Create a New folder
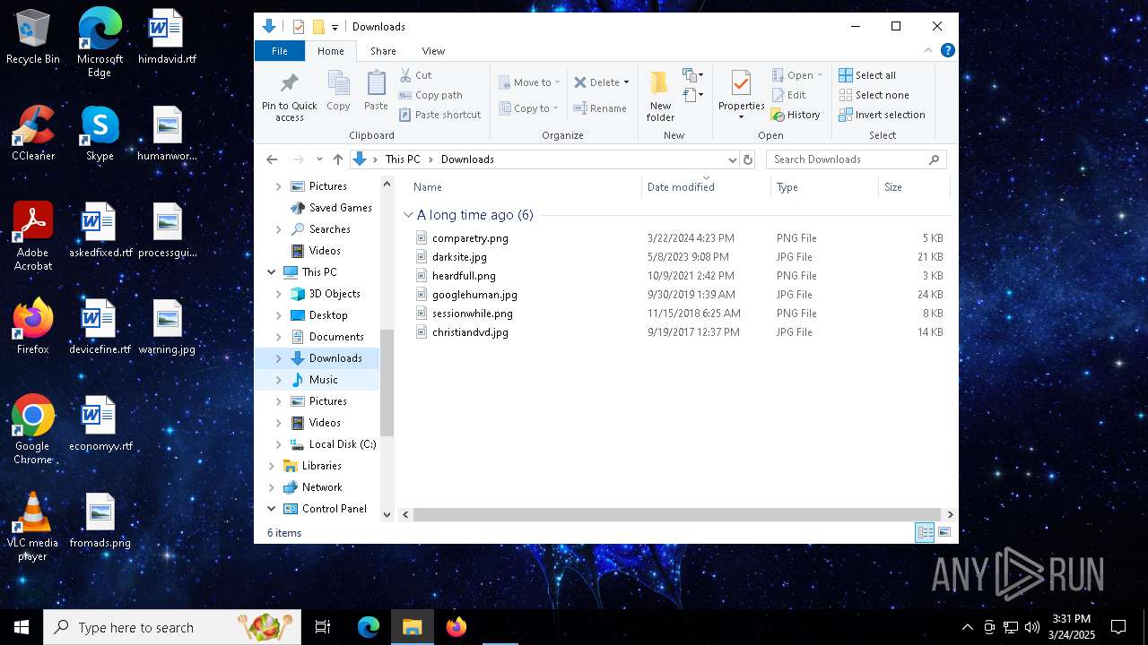The image size is (1148, 645). 660,97
